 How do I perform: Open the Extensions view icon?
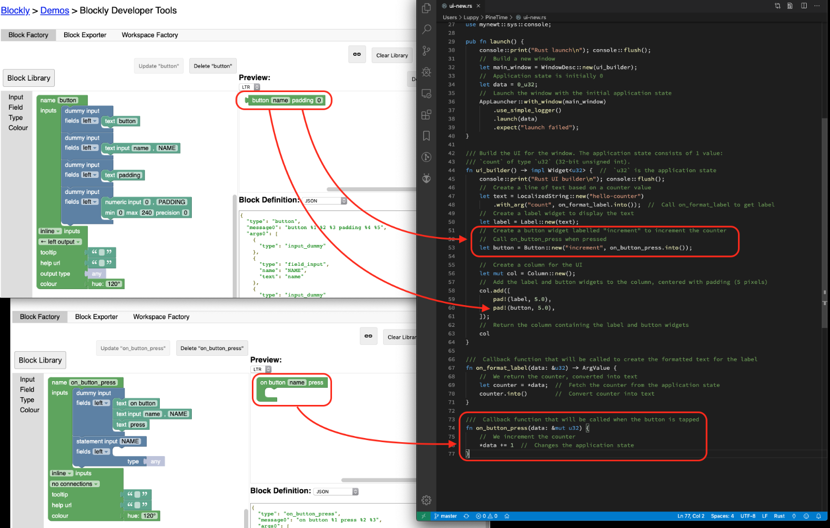tap(426, 114)
